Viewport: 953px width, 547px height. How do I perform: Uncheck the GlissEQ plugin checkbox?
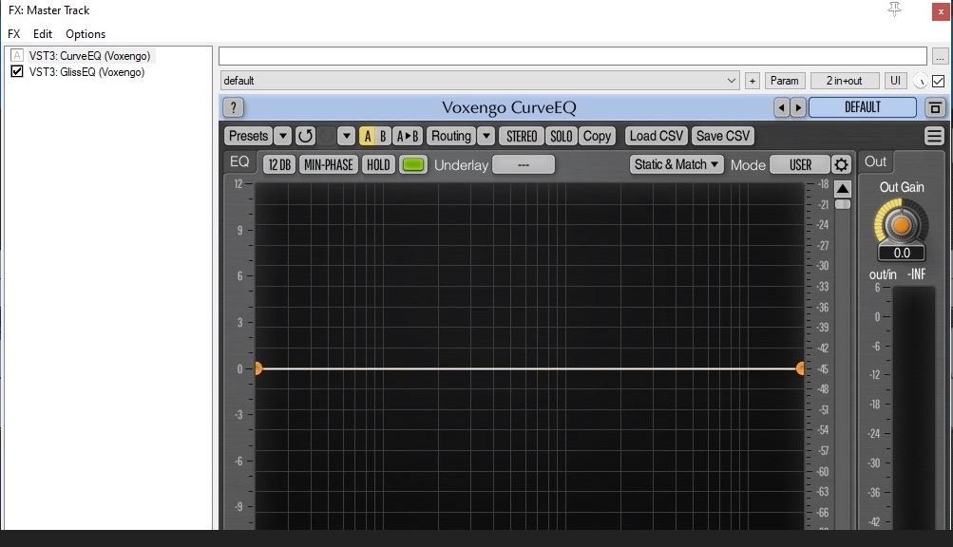(17, 72)
